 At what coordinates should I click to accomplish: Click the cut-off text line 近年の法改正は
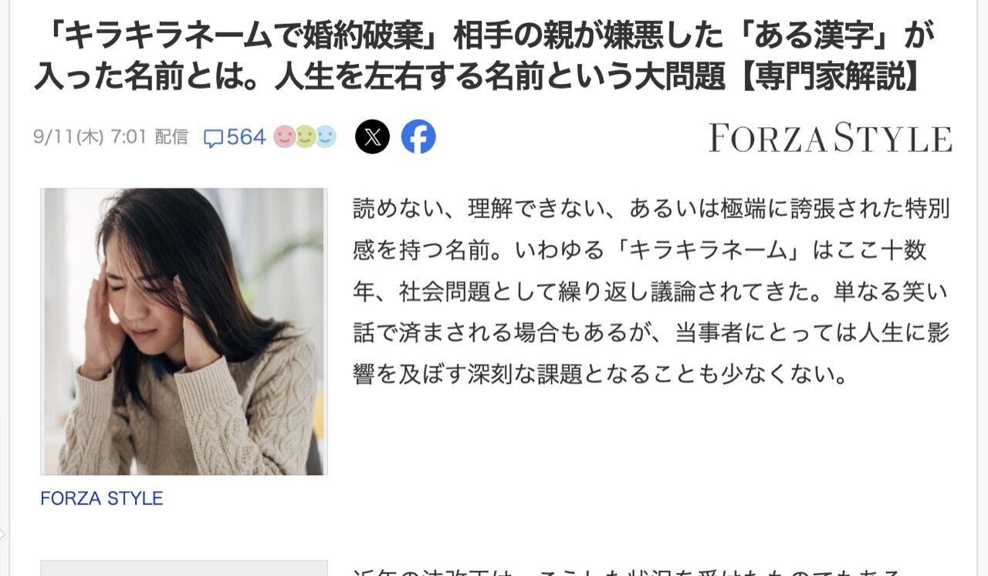(627, 571)
